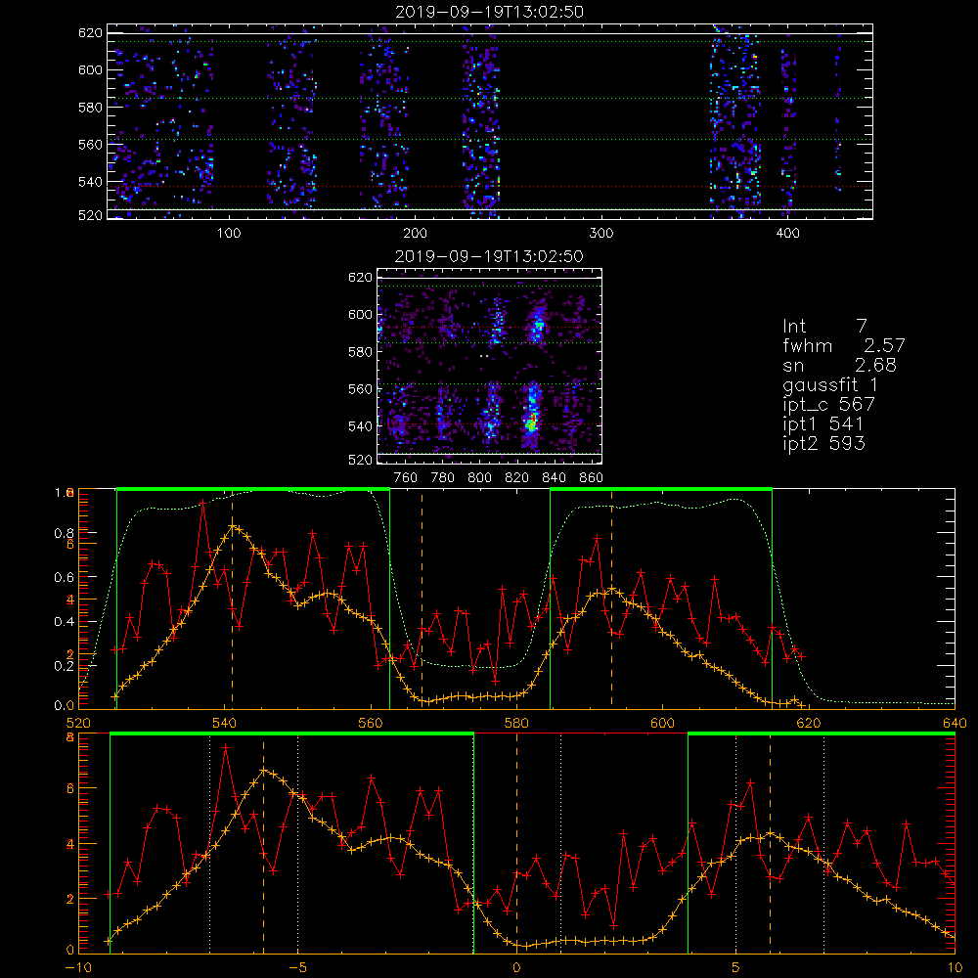Click the 100 x-axis label of top plot
This screenshot has height=978, width=978.
228,234
